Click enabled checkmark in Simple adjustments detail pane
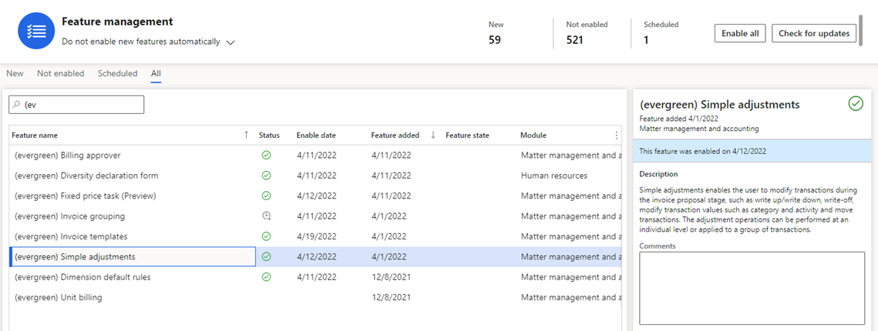Screen dimensions: 878x331 coord(856,103)
